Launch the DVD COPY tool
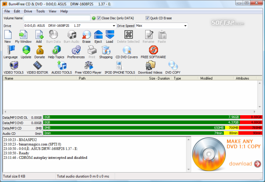This screenshot has height=182, width=265. pyautogui.click(x=173, y=66)
